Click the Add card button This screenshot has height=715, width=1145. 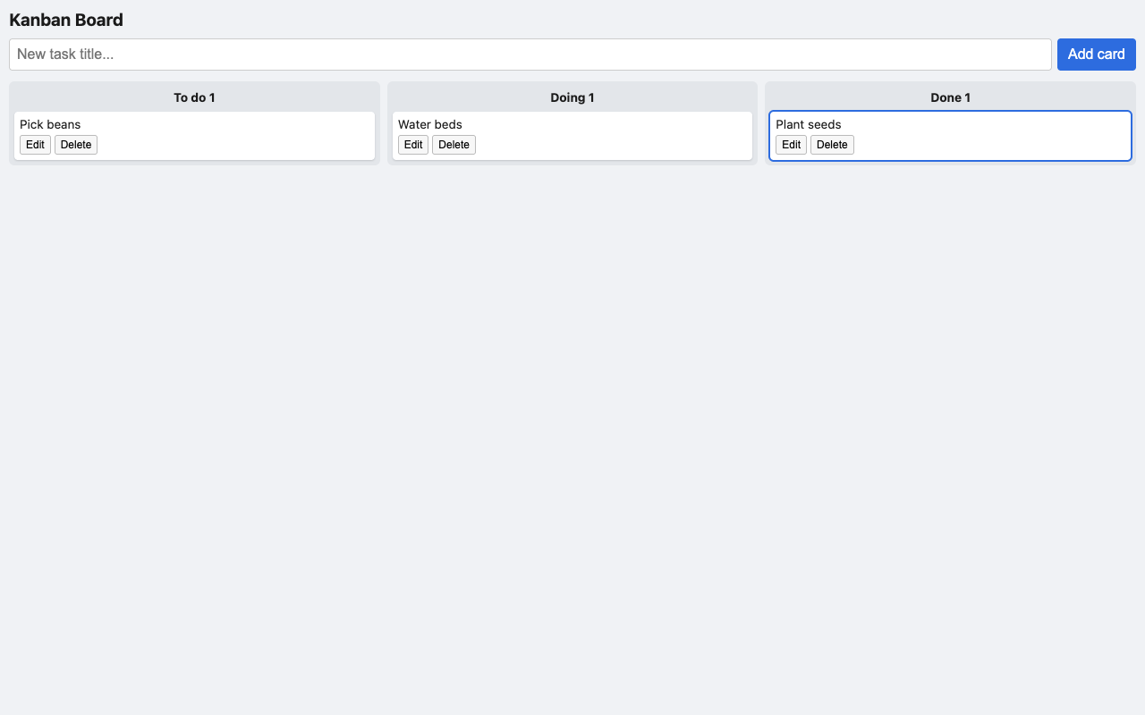(x=1096, y=55)
